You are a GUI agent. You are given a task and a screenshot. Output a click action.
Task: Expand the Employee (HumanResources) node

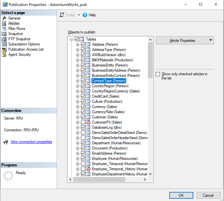[77, 159]
